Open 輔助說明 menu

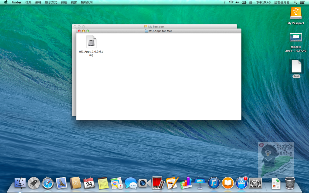(87, 2)
